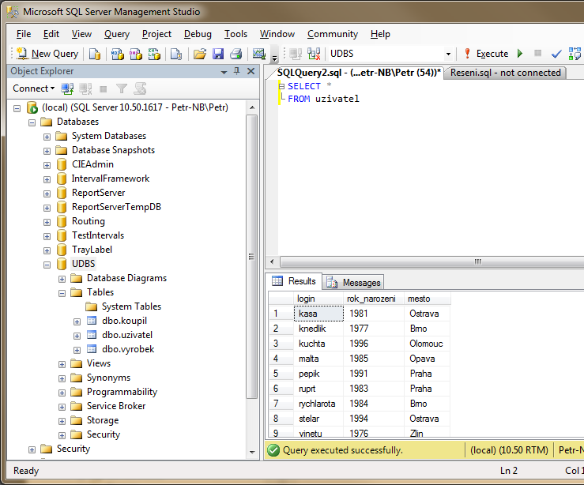Select the cell containing kasa

click(318, 314)
